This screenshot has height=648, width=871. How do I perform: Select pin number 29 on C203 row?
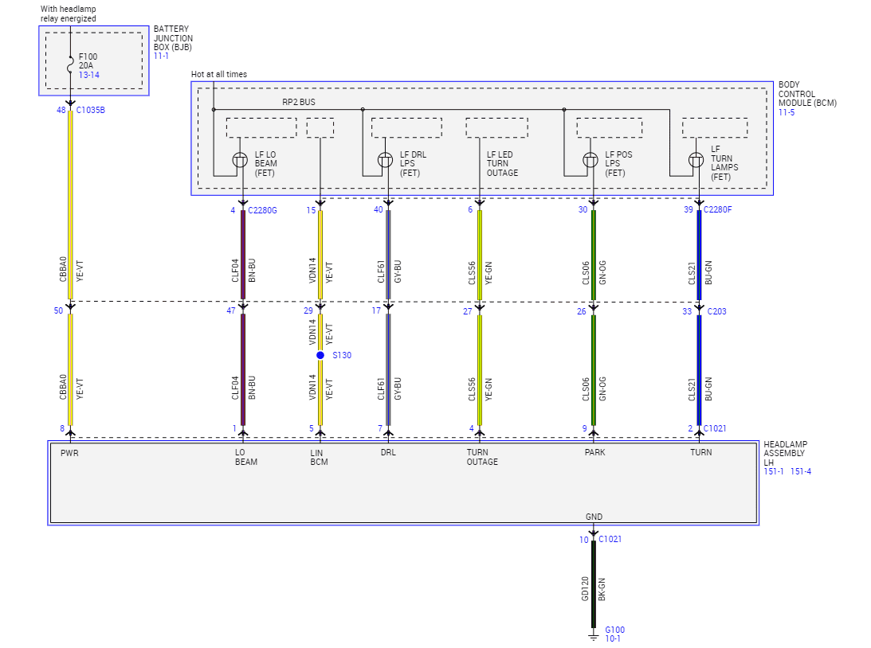pos(308,310)
